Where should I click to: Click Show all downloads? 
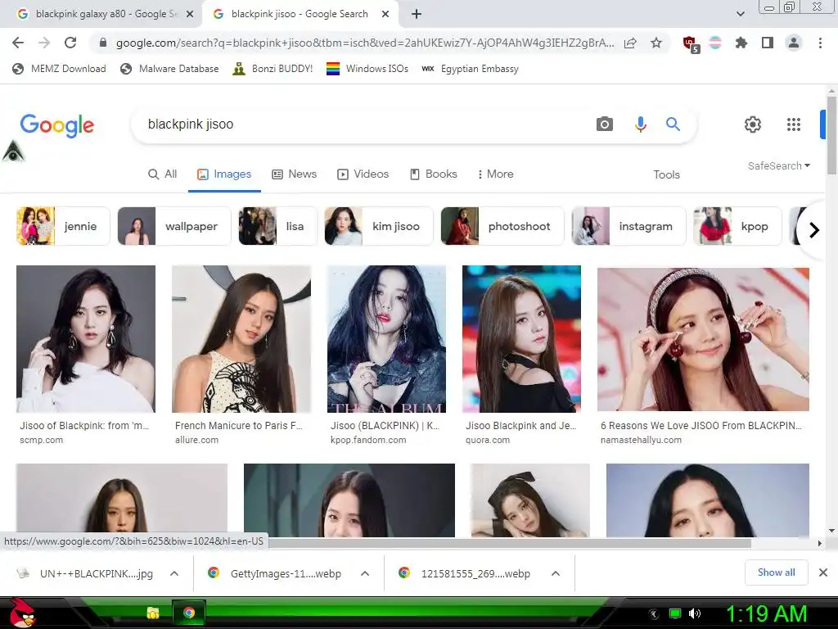pos(776,572)
